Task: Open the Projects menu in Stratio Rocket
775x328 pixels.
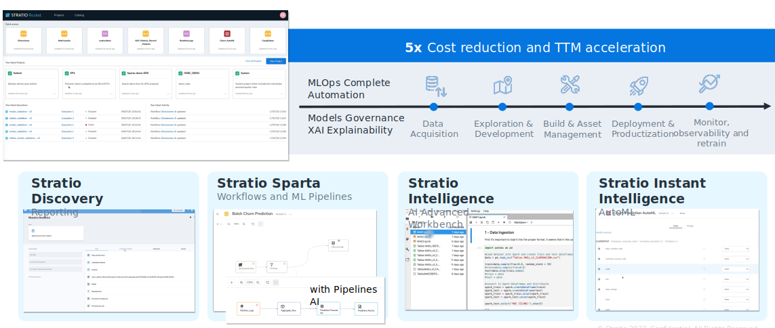Action: 59,15
